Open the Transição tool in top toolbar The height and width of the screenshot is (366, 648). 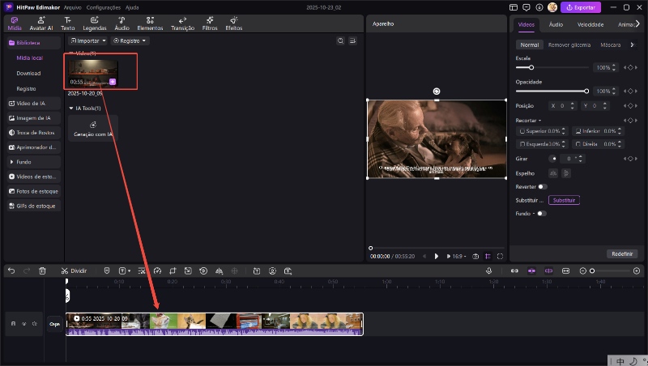click(x=182, y=23)
